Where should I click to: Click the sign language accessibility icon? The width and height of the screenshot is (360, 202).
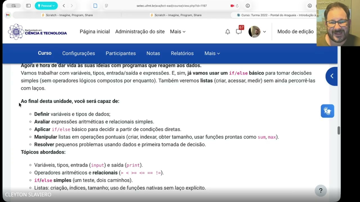coord(327,111)
